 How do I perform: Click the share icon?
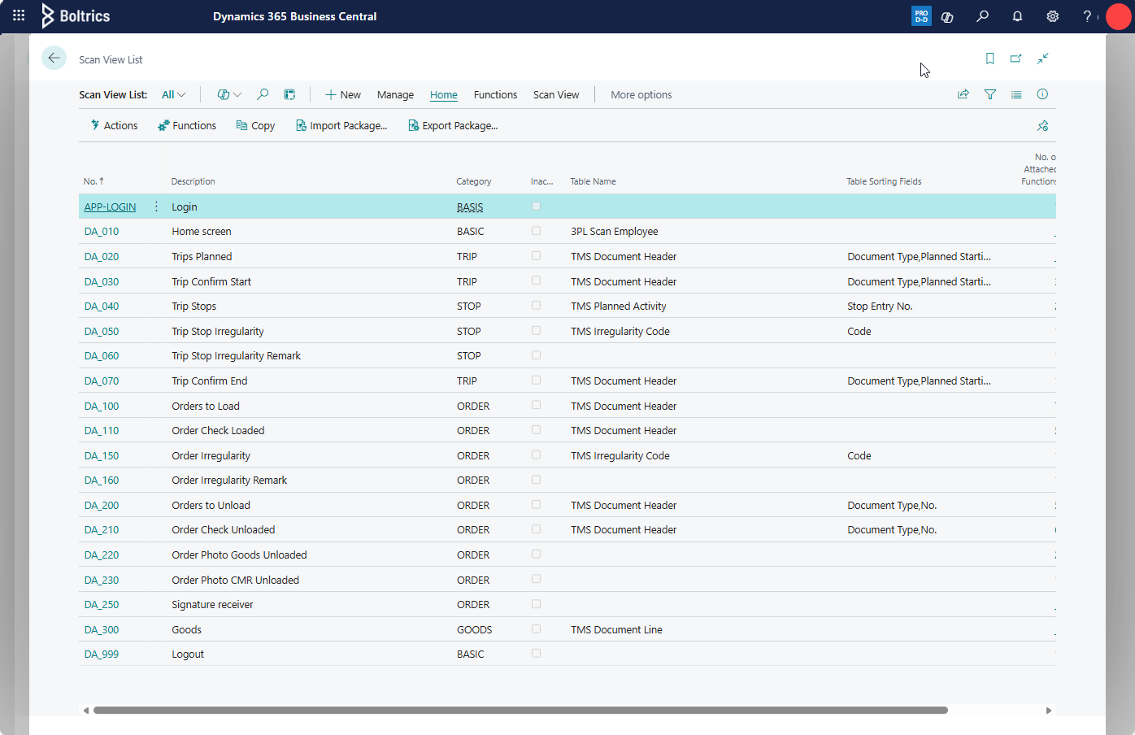[x=963, y=94]
